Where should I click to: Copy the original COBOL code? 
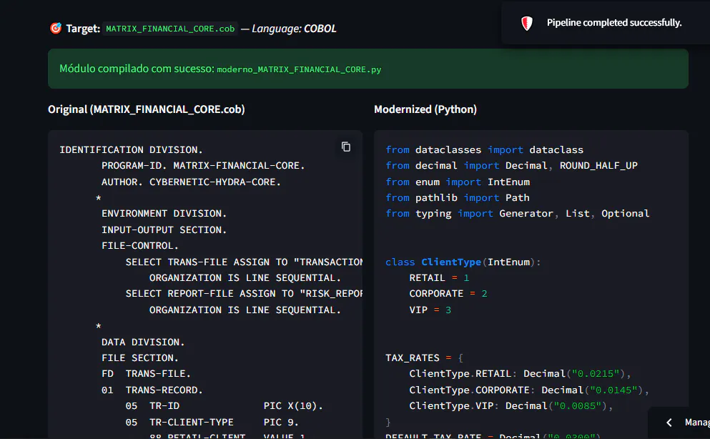point(346,147)
